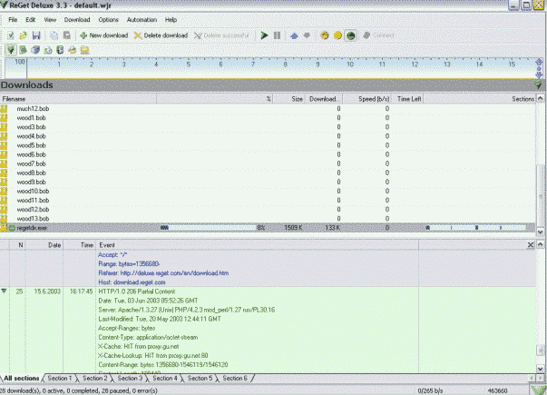547x395 pixels.
Task: Click the new queue file icon
Action: (11, 35)
